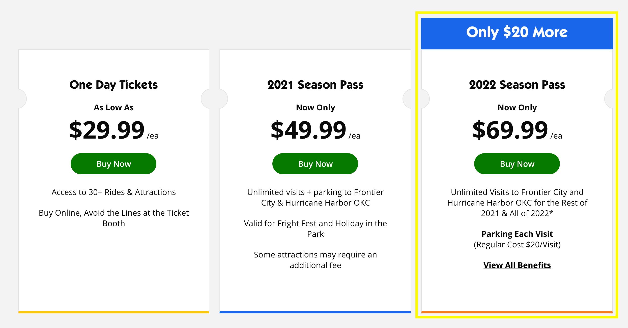Click the 'Valid for Fright Fest' line
Screen dimensions: 628x328
coord(315,229)
